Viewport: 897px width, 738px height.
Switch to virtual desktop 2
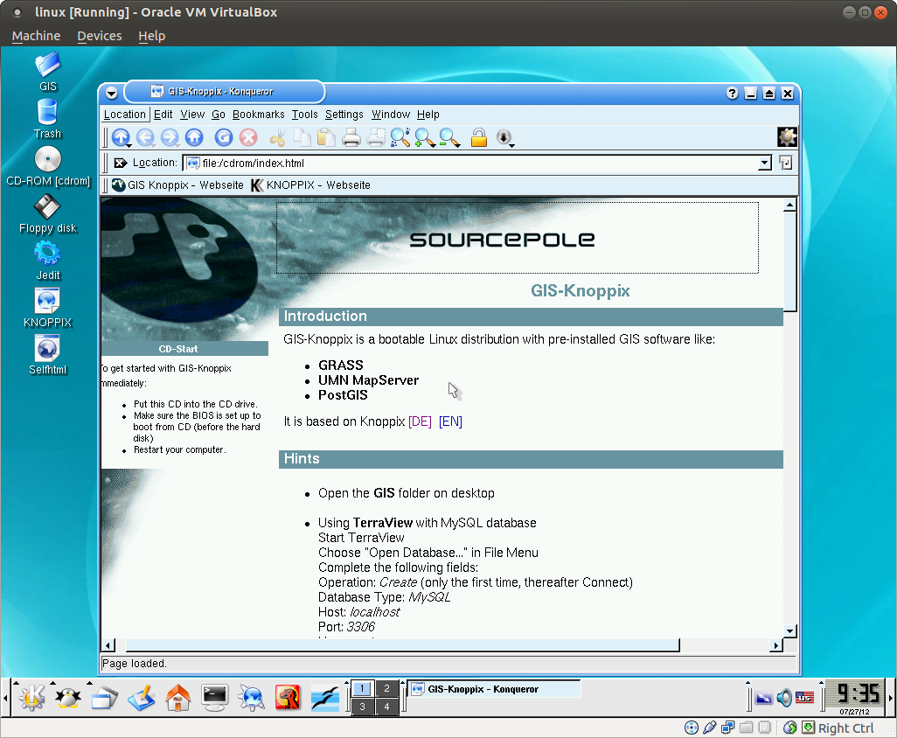pos(386,688)
